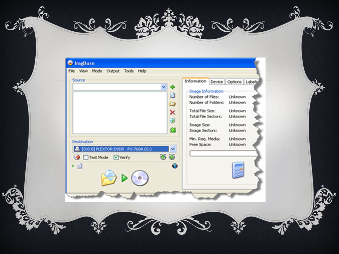Click the progress bar under Free Space
339x254 pixels.
tap(223, 153)
